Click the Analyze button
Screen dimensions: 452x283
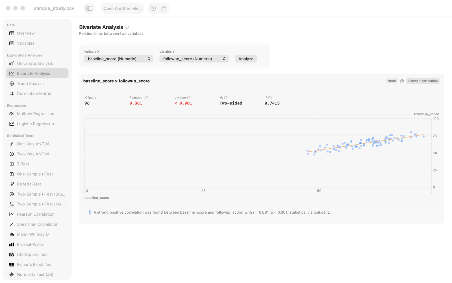click(x=246, y=59)
